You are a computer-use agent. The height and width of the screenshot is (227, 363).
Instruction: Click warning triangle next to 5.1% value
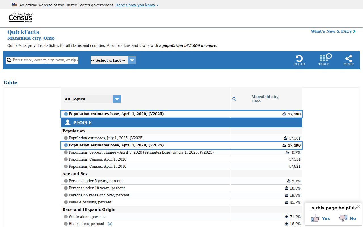tap(289, 181)
